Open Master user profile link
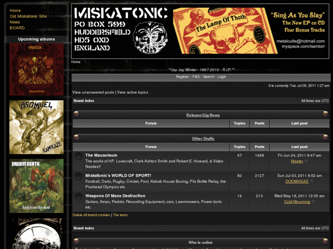This screenshot has width=333, height=249. click(x=297, y=161)
